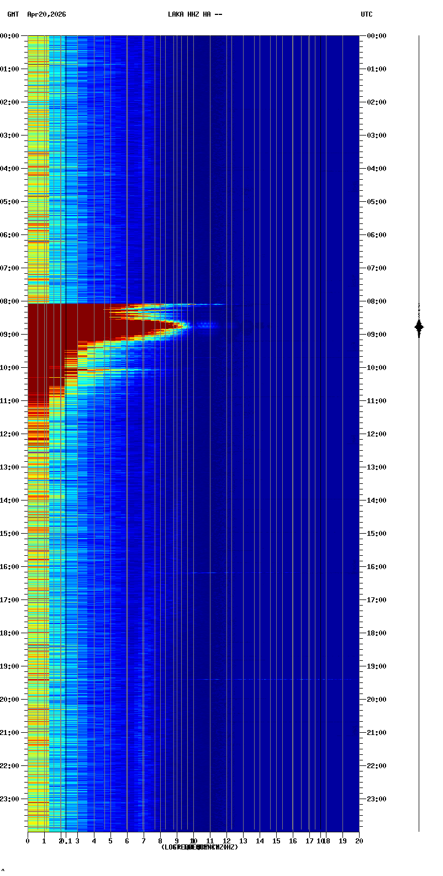Screen dimensions: 443x876
Task: Select the 20 Hz label on frequency axis
Action: [x=359, y=841]
